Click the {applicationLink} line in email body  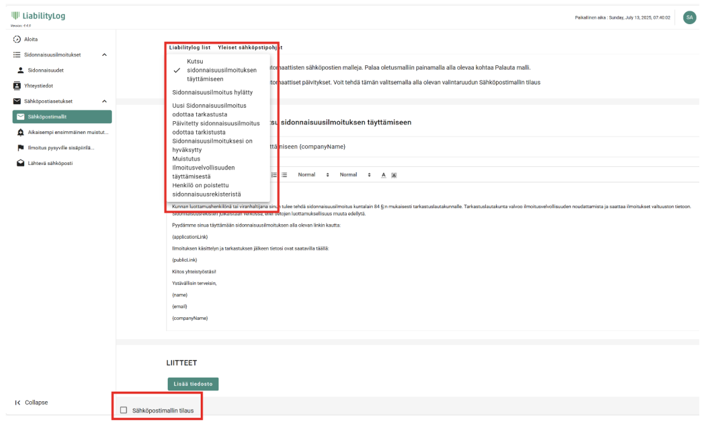click(x=190, y=237)
